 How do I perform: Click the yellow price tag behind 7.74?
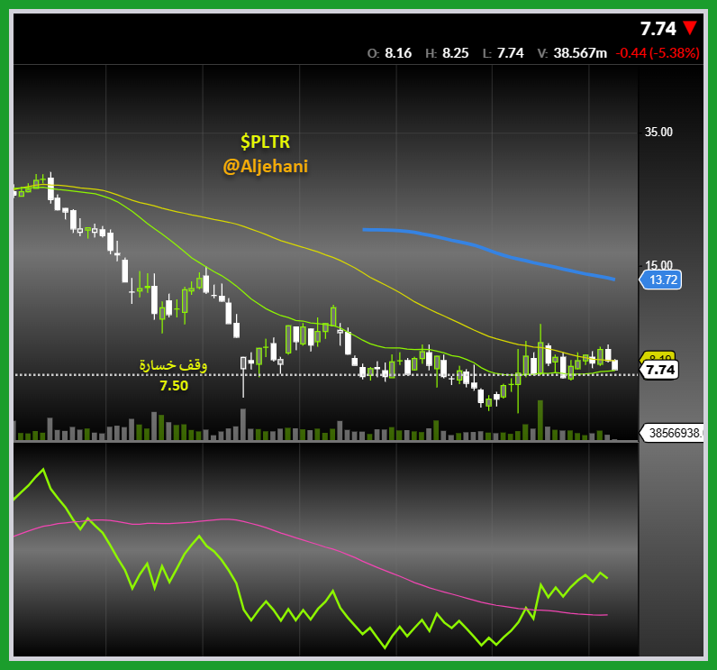tap(658, 356)
